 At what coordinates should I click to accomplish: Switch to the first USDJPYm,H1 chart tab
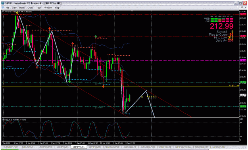coord(62,147)
